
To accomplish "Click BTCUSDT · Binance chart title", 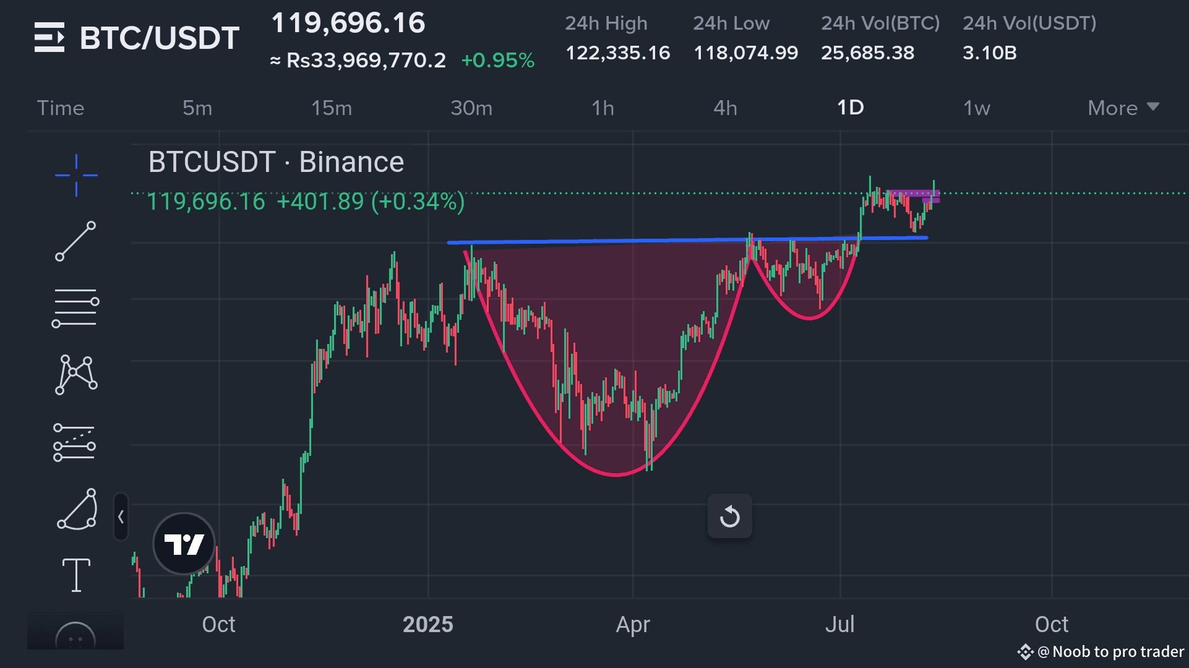I will (x=276, y=162).
